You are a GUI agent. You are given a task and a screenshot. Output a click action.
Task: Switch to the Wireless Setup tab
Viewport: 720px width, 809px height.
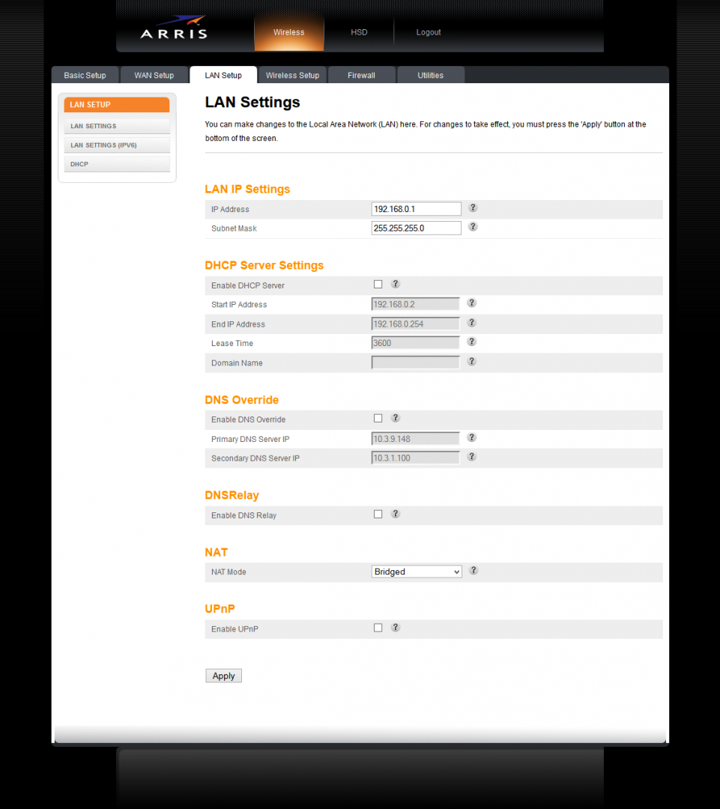pos(292,75)
